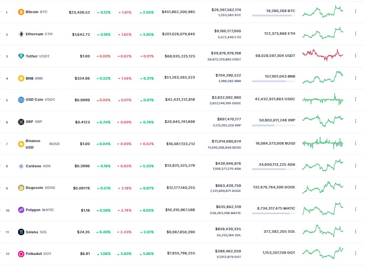Image resolution: width=366 pixels, height=266 pixels.
Task: Click the Tether coin logo
Action: tap(21, 56)
